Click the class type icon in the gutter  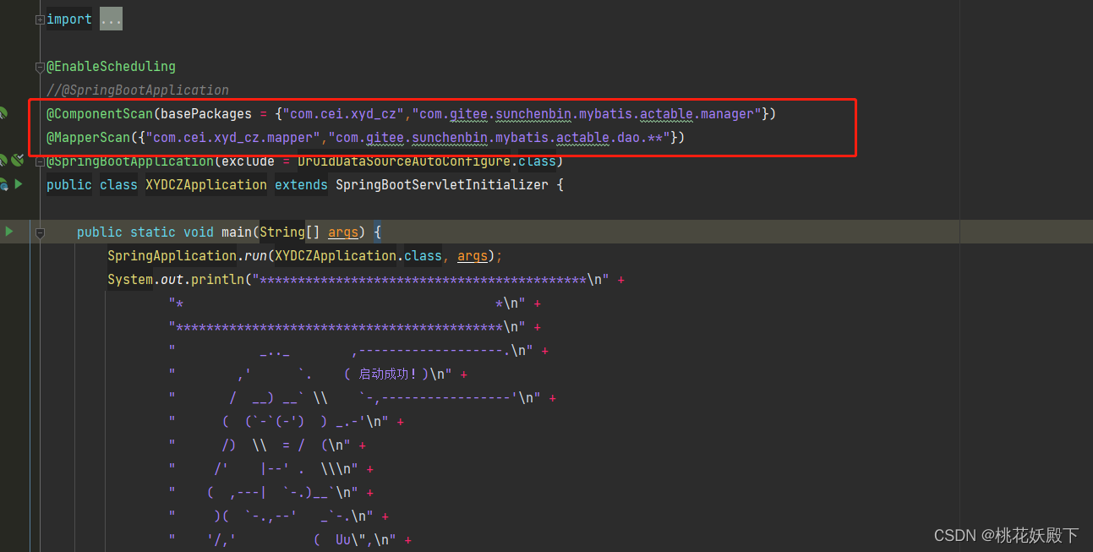3,184
